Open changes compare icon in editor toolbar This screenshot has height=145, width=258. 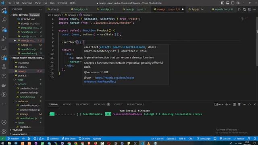coord(245,9)
